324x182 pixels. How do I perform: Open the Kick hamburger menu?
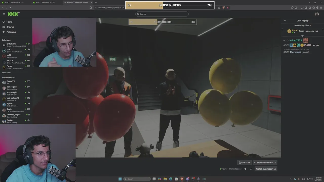(4, 14)
